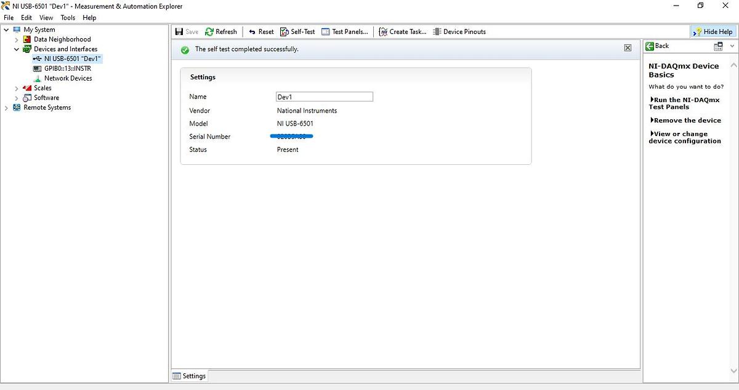Screen dimensions: 739x390
Task: Expand the Scales tree node
Action: (x=17, y=88)
